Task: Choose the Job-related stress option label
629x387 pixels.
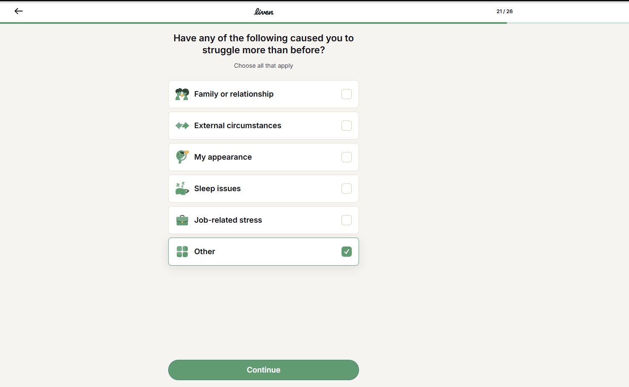Action: [228, 220]
